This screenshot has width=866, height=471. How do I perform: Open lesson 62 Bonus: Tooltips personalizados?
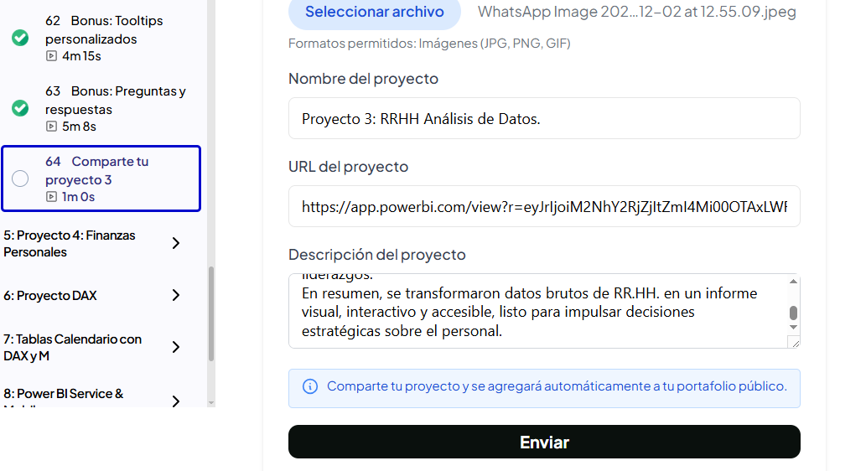pos(105,29)
